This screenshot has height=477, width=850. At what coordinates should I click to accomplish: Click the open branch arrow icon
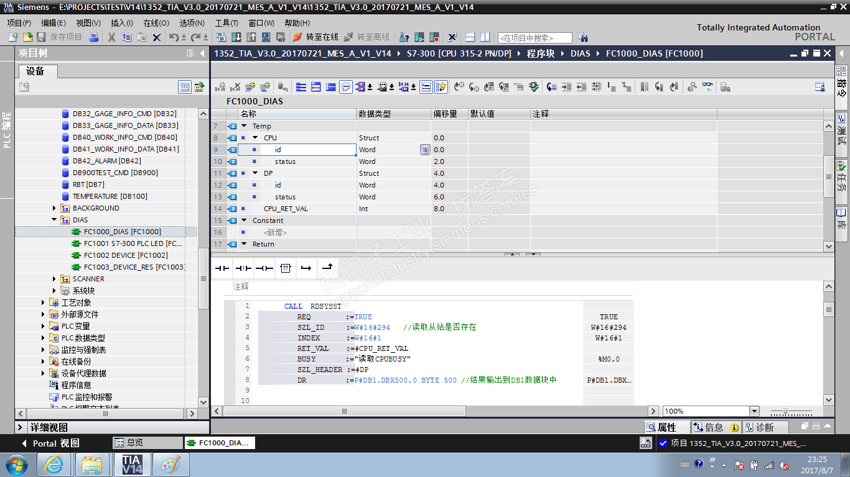click(306, 268)
